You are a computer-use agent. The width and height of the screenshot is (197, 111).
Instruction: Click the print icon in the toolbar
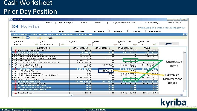(51, 38)
